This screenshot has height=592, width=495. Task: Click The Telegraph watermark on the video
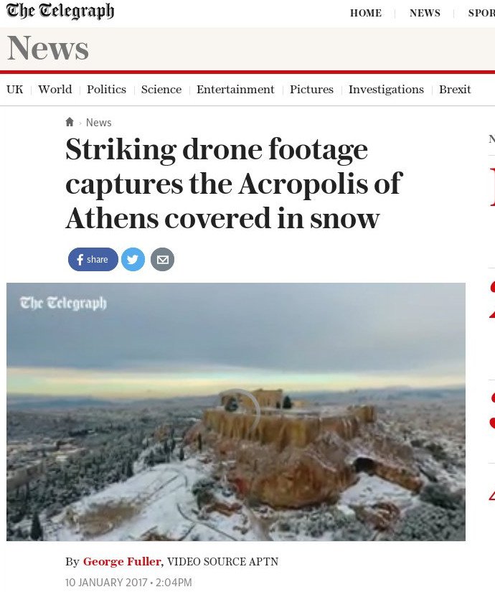point(63,303)
